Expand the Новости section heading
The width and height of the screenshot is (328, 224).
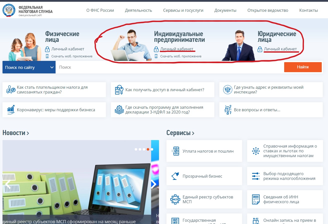pos(16,133)
